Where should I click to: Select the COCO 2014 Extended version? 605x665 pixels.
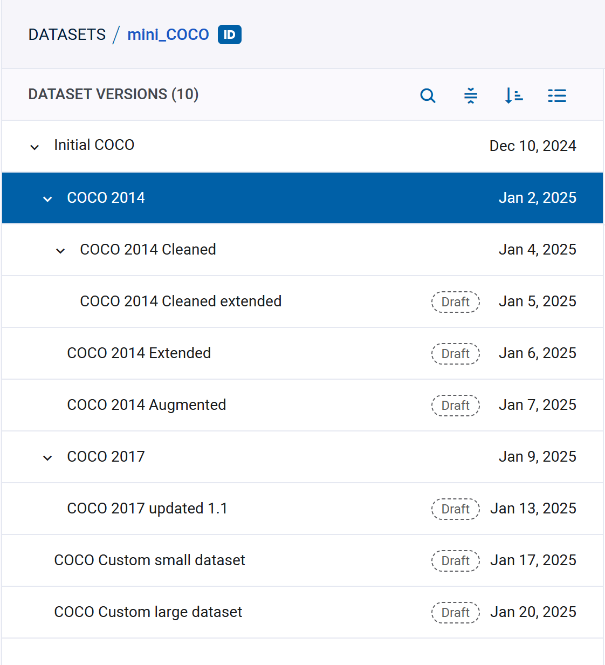click(x=139, y=353)
